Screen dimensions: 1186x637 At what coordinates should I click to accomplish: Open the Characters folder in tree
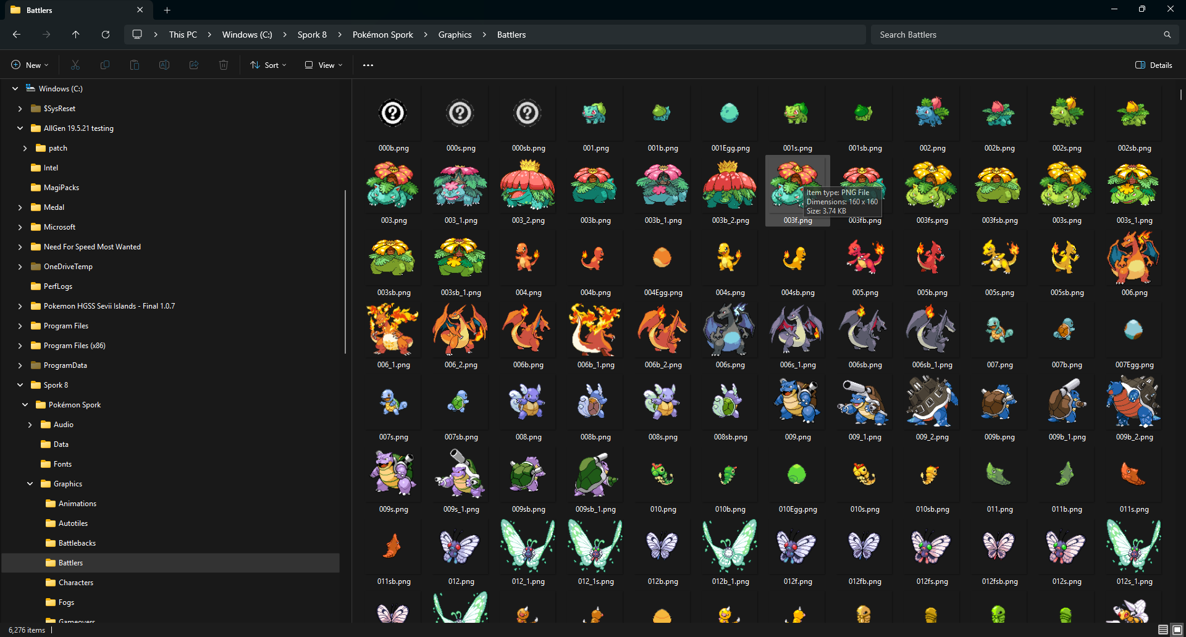pos(76,583)
